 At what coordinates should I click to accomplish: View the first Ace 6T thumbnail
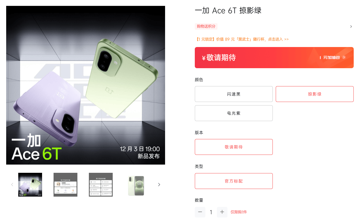pos(30,185)
